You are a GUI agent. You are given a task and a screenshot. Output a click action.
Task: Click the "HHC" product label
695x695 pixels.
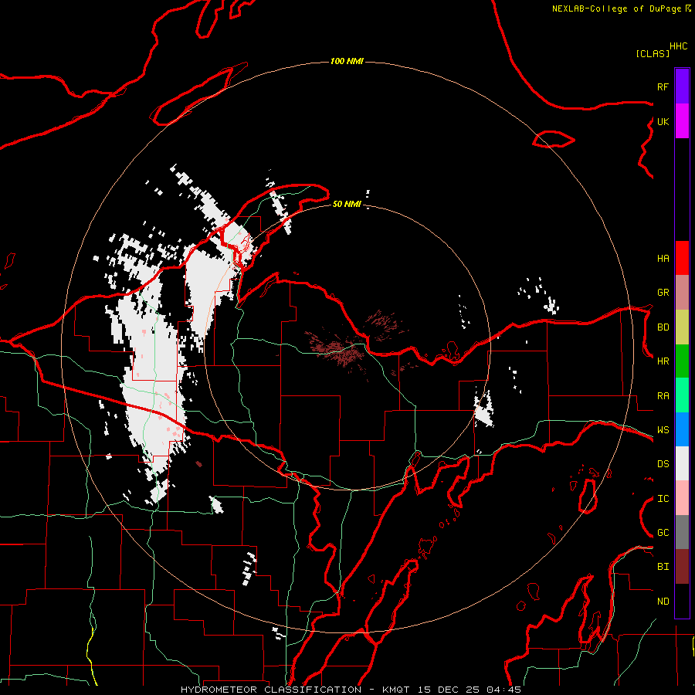[679, 46]
